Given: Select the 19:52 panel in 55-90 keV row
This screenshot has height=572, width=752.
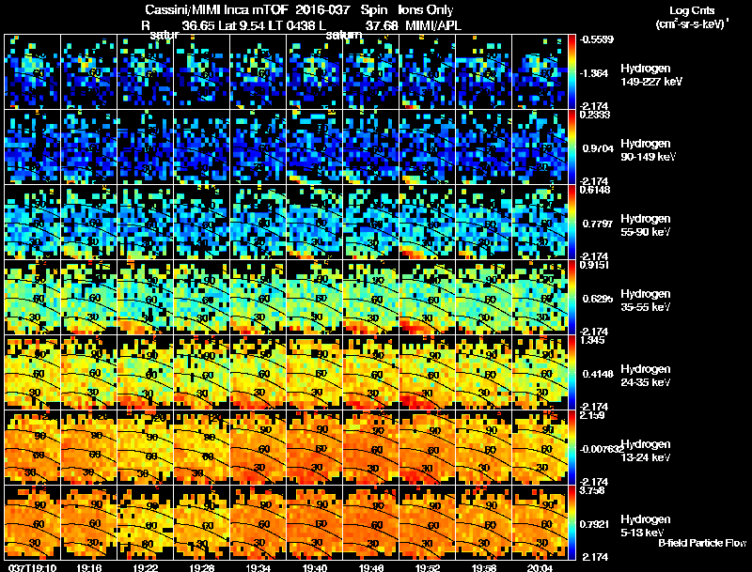Looking at the screenshot, I should pyautogui.click(x=428, y=223).
